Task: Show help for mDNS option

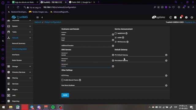Action: pyautogui.click(x=123, y=38)
